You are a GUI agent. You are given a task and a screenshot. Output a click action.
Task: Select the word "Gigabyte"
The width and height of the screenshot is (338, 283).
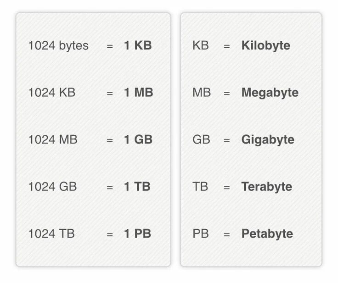(268, 140)
